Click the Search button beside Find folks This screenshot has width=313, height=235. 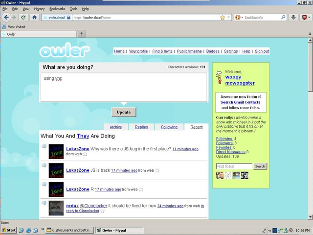[260, 166]
